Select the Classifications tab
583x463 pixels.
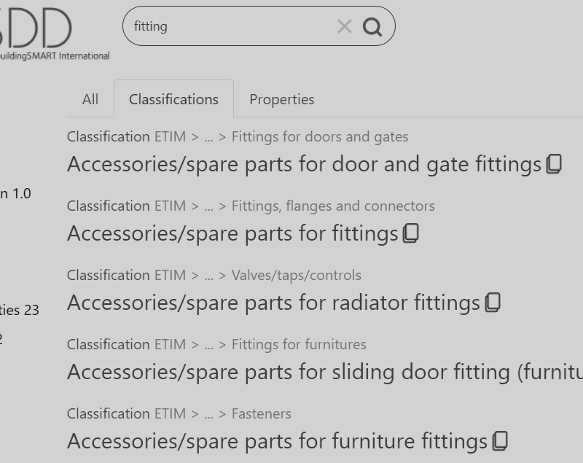pos(173,99)
